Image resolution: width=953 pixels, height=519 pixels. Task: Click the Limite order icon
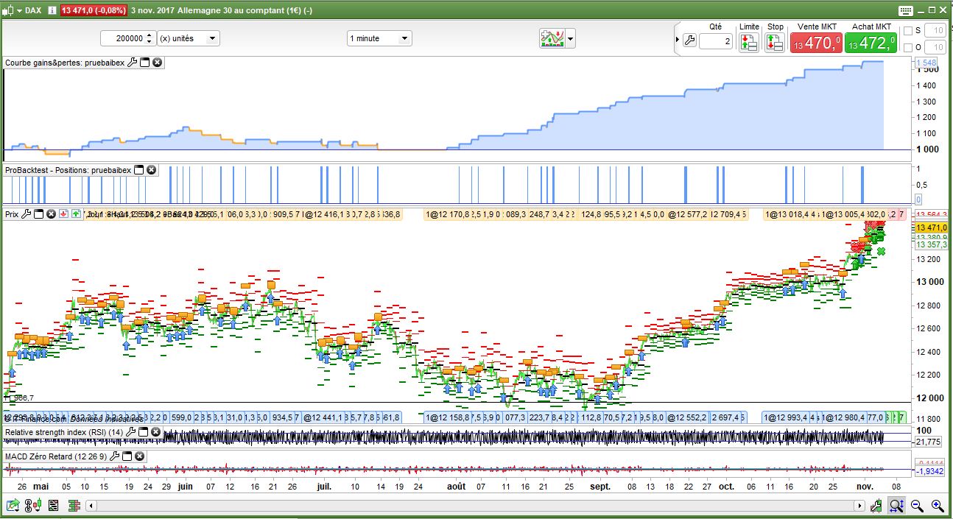(x=748, y=43)
